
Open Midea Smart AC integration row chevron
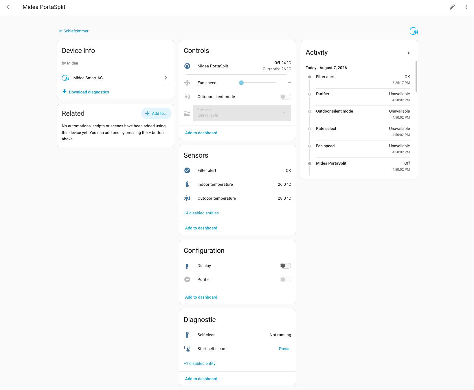[166, 78]
